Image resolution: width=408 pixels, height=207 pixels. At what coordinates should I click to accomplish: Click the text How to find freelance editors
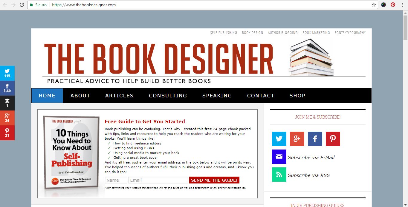point(137,143)
